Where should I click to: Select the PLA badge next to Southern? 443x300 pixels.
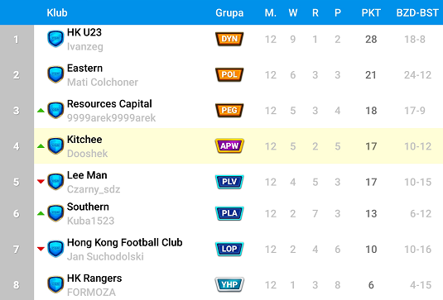click(229, 213)
